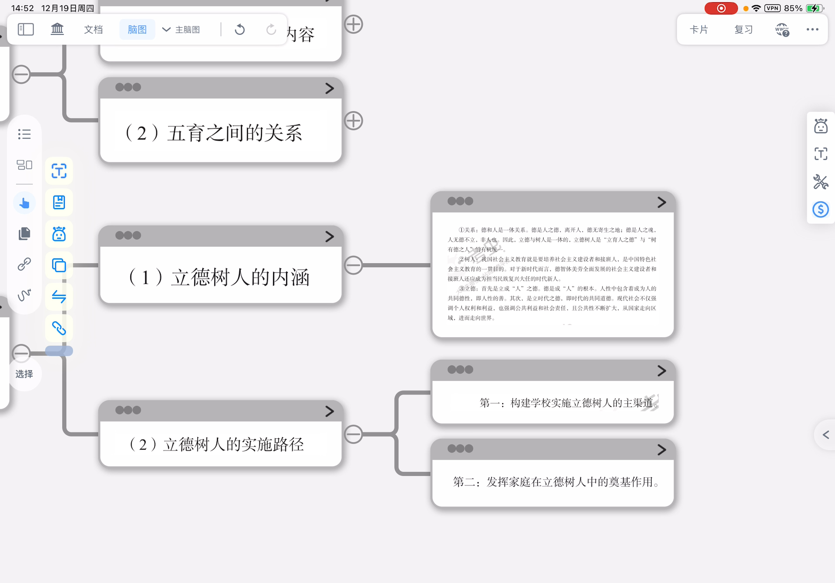
Task: Select the （2）立德树人的实施路径 node text
Action: 216,444
